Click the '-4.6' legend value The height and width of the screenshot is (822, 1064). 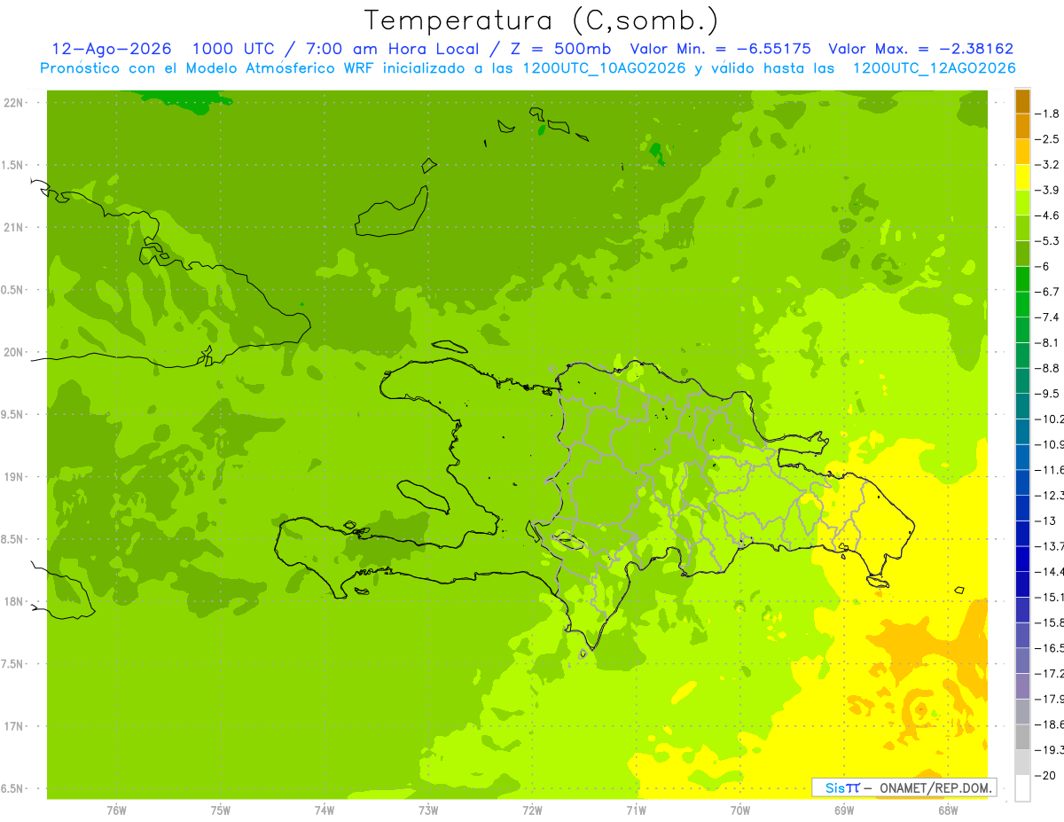pyautogui.click(x=1048, y=215)
